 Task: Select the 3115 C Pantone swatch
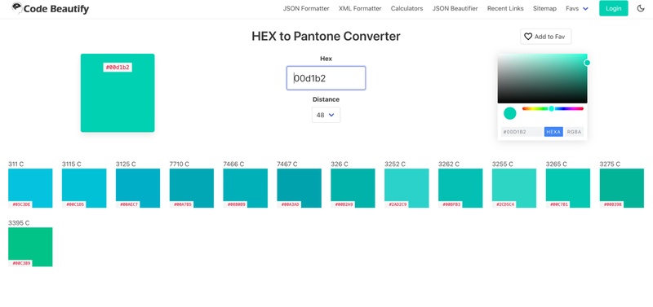click(x=84, y=188)
